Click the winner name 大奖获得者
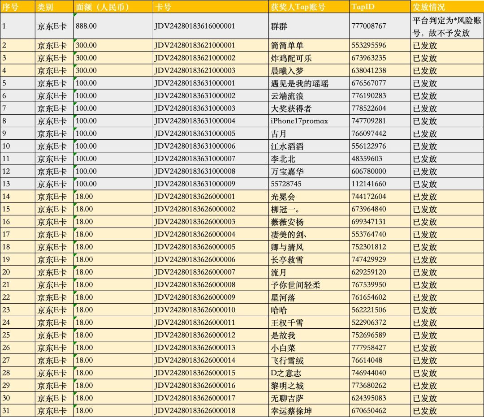This screenshot has width=484, height=417. tap(291, 108)
